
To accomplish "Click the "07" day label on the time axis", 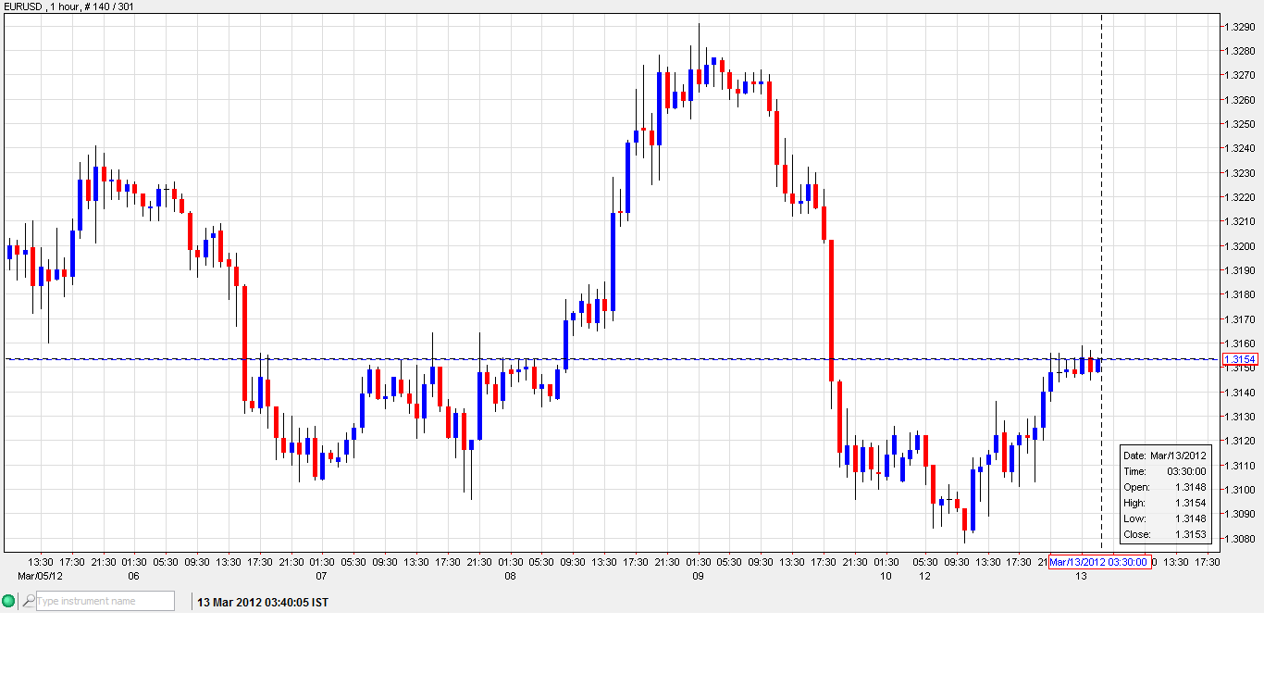I will tap(322, 576).
